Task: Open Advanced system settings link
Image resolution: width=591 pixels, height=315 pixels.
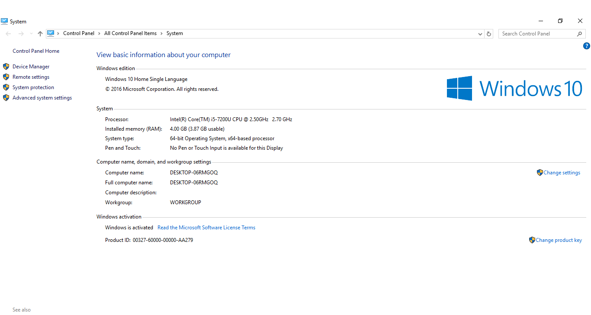Action: [x=42, y=98]
